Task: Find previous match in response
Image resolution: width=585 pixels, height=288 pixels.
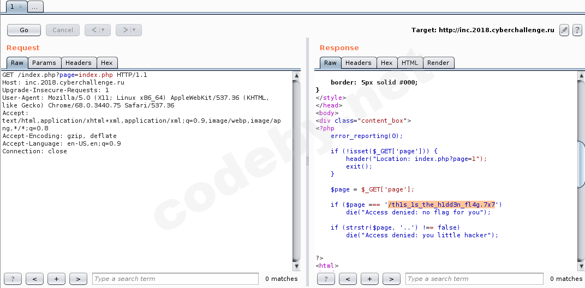Action: coord(348,279)
